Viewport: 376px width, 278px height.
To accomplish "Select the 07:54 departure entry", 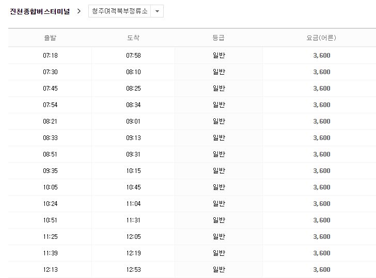I will pyautogui.click(x=50, y=105).
